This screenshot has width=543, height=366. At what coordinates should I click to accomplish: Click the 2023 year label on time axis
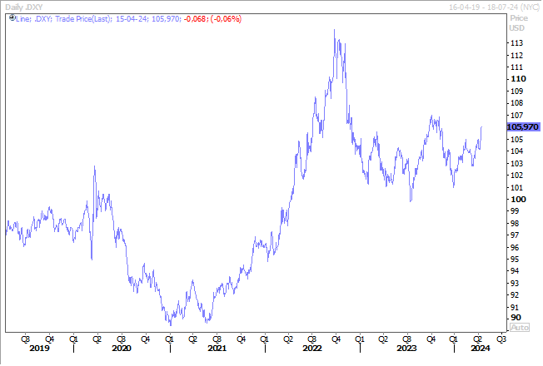(x=406, y=348)
